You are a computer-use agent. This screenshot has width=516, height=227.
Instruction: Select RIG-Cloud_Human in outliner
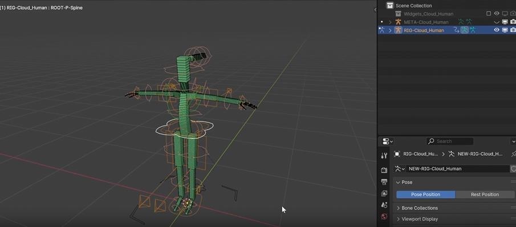(x=424, y=30)
